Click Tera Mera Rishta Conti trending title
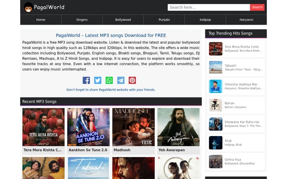Image resolution: width=287 pixels, height=179 pixels. 243,47
